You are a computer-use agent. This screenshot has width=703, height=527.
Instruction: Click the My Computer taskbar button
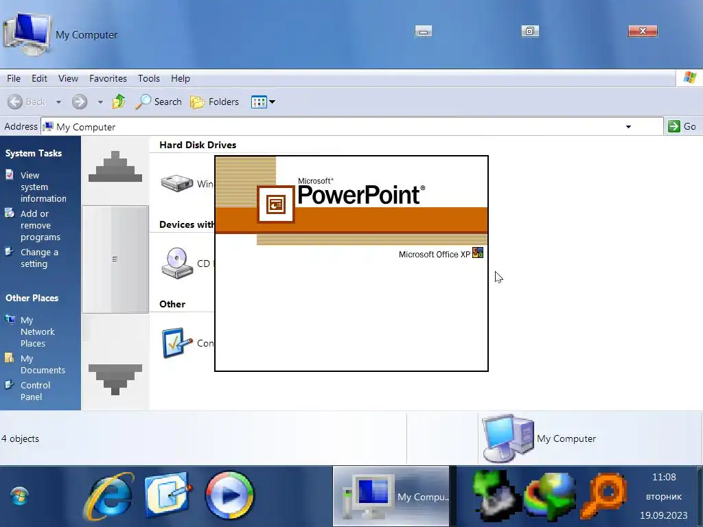(391, 496)
